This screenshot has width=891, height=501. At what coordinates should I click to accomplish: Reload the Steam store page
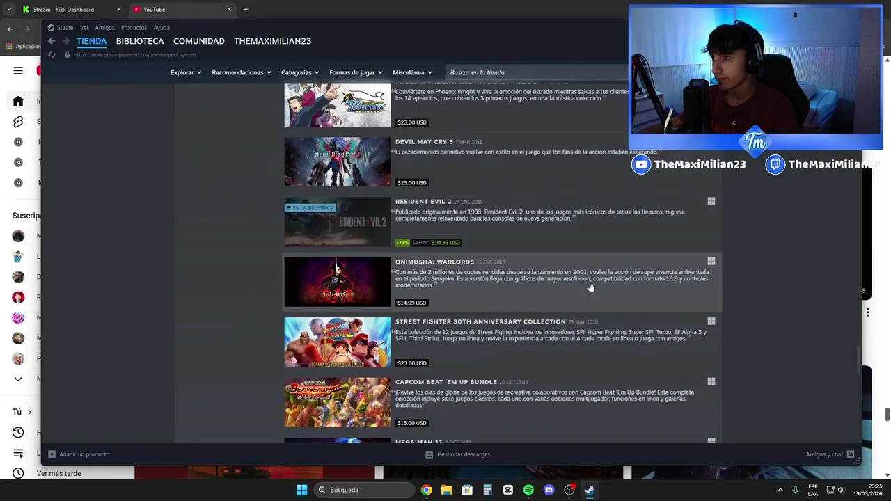[52, 55]
